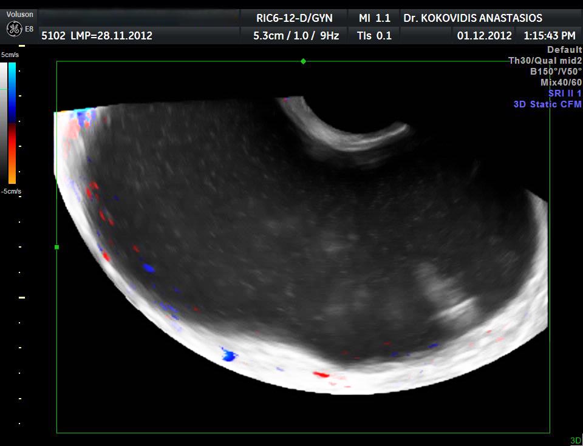Screen dimensions: 583x446
Task: Click the 5.3cm / 1.0 / 9Hz readout
Action: [x=296, y=36]
